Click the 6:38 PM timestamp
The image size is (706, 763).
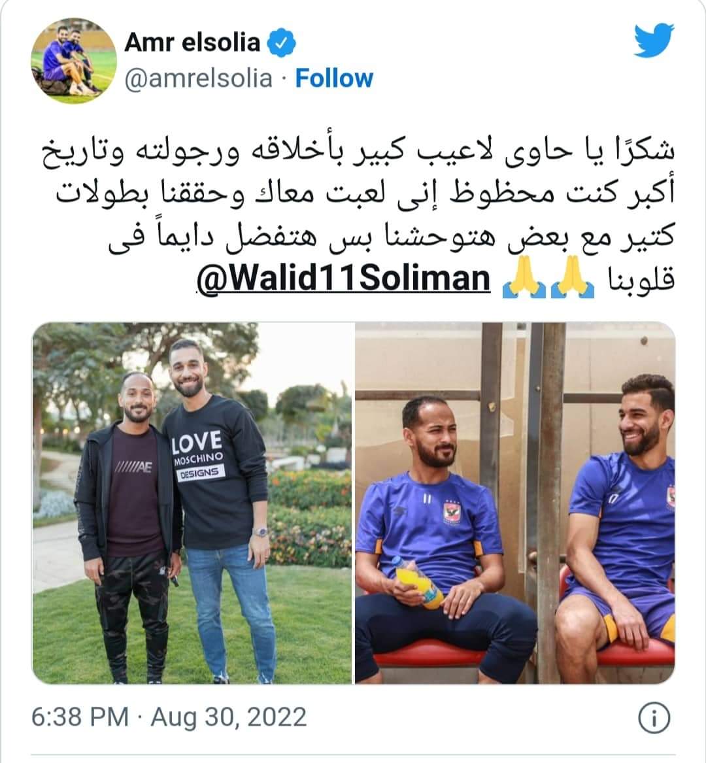[80, 717]
